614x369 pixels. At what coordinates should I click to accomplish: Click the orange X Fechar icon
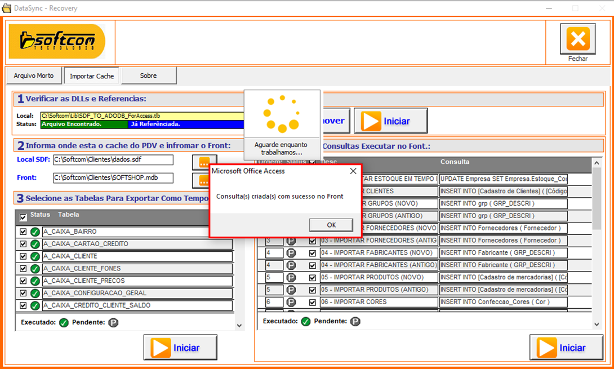coord(577,39)
